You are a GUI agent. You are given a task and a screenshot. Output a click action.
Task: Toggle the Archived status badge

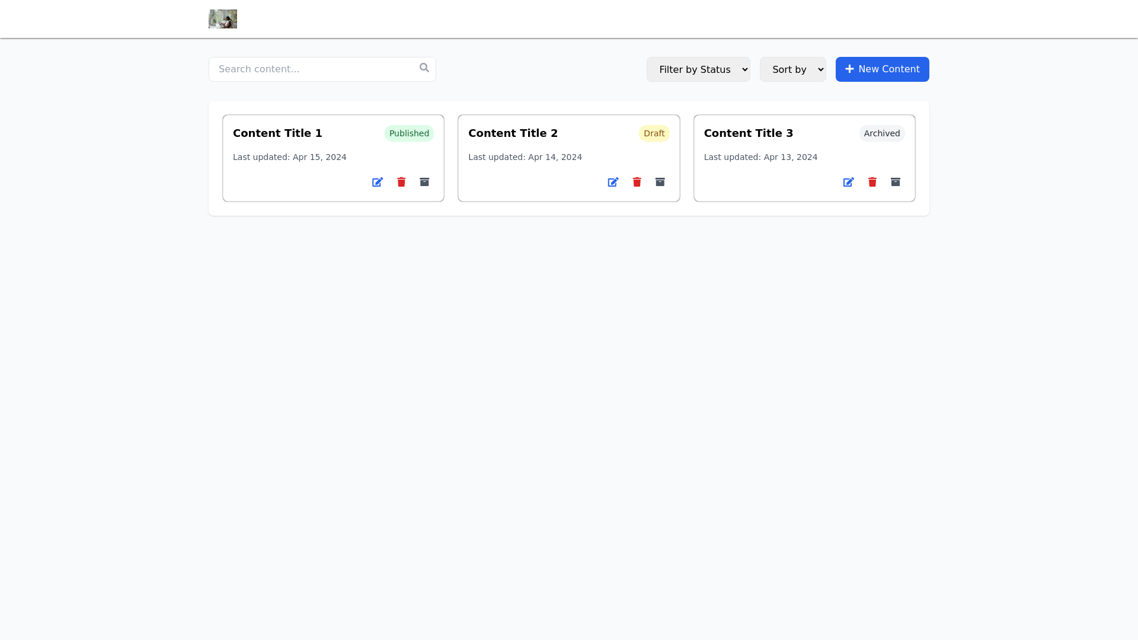coord(881,133)
